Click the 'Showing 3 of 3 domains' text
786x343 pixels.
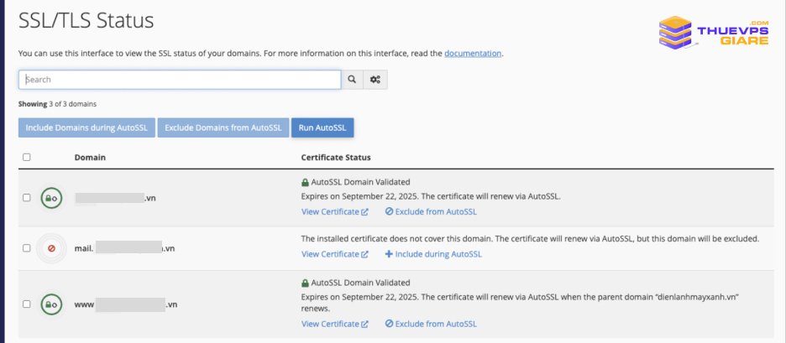point(58,104)
